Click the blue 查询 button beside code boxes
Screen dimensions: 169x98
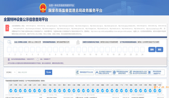pyautogui.click(x=152, y=50)
